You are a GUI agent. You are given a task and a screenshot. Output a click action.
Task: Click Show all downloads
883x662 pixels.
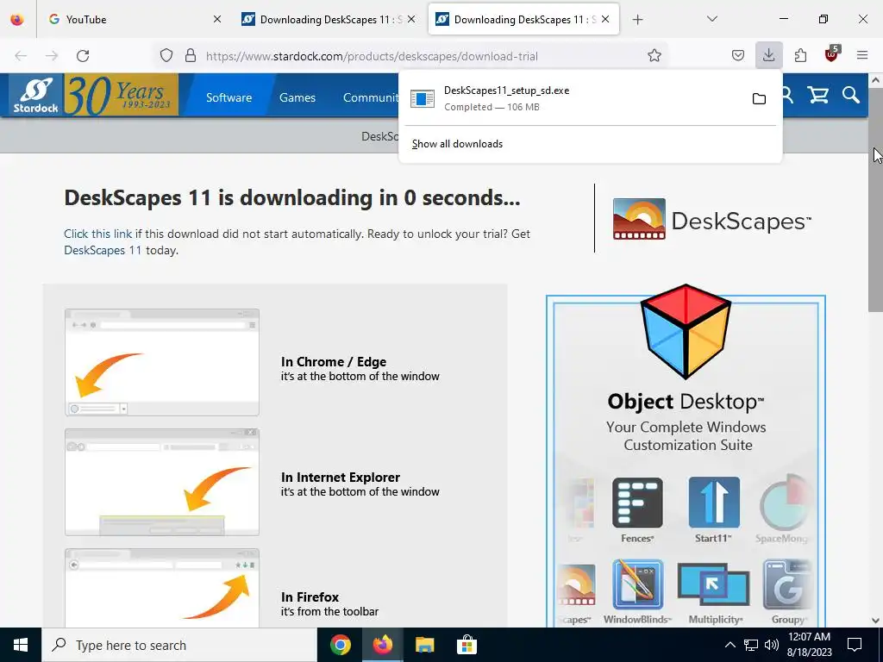(x=457, y=144)
